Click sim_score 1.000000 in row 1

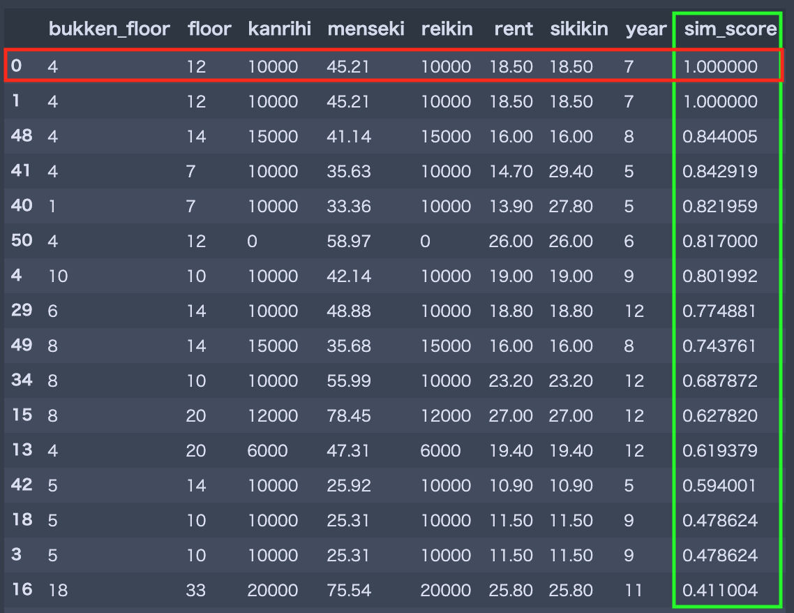tap(720, 101)
